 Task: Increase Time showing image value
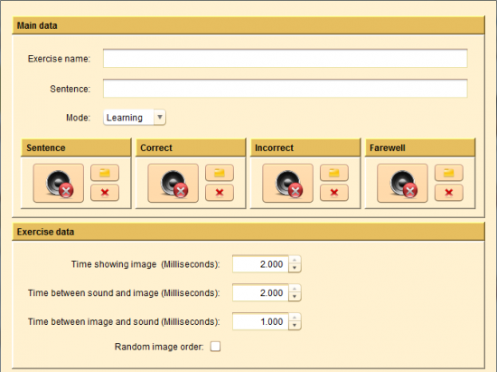coord(295,260)
